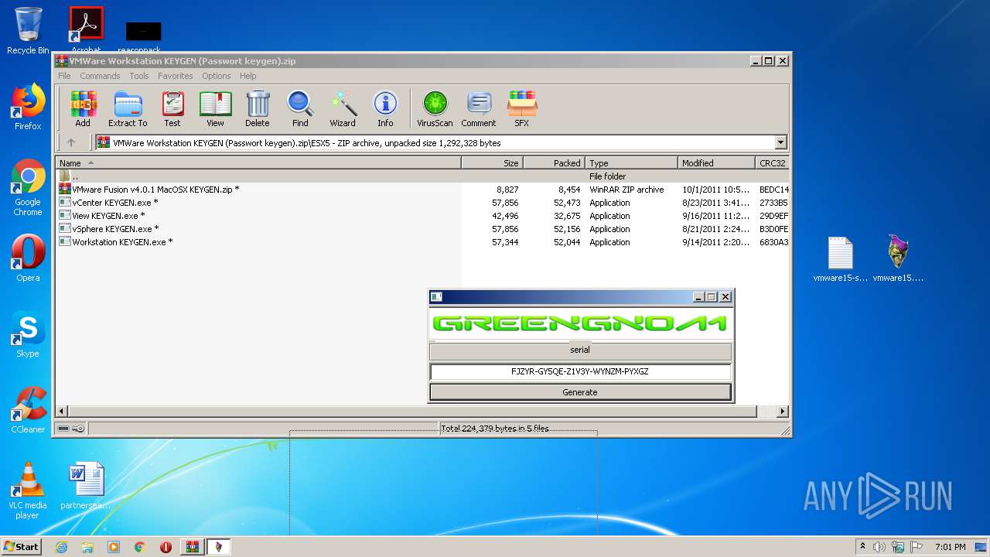
Task: Open the Options menu
Action: click(x=217, y=76)
